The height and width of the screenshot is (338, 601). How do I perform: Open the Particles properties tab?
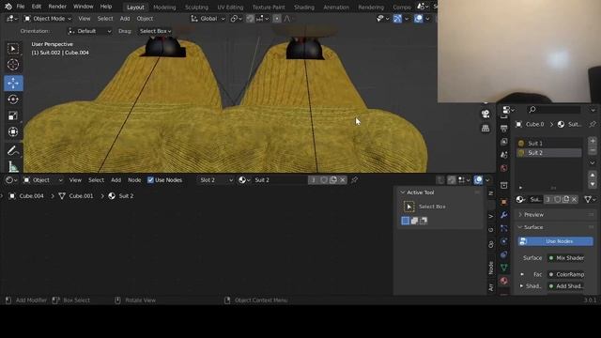(504, 228)
